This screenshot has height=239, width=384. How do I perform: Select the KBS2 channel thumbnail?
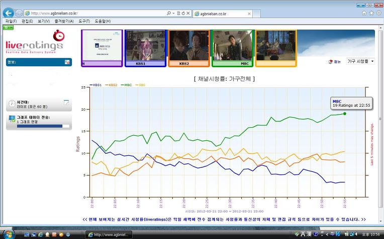pos(189,48)
